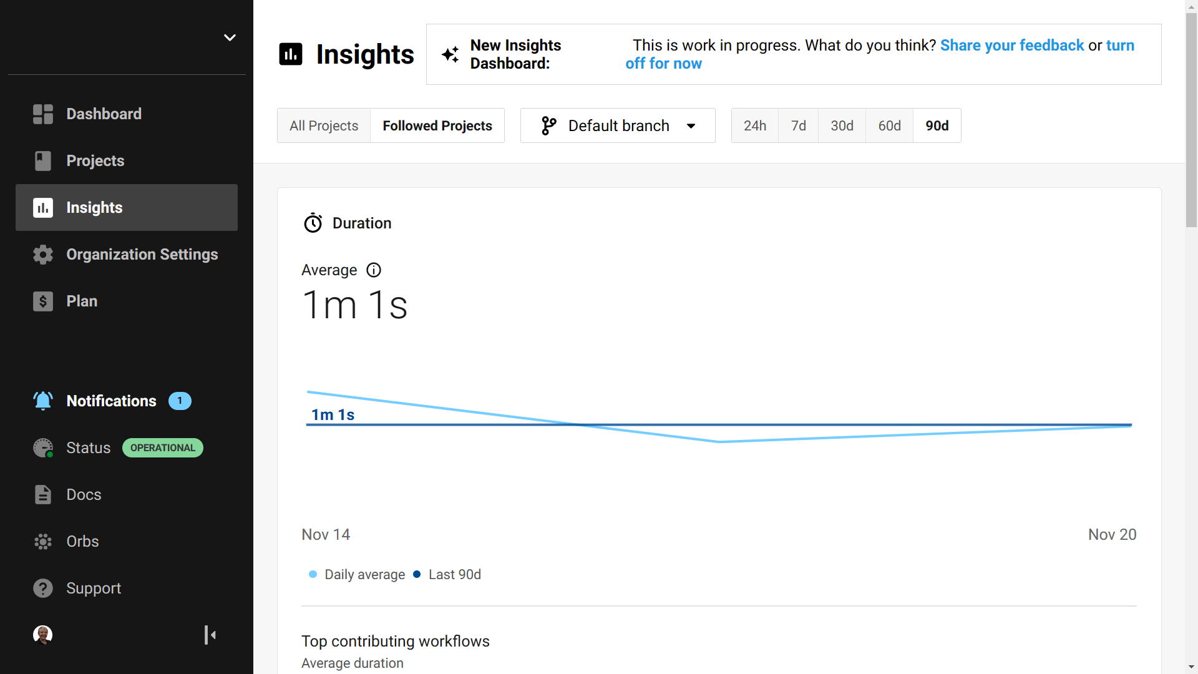This screenshot has height=674, width=1198.
Task: Click the collapse sidebar arrow button
Action: [x=211, y=635]
